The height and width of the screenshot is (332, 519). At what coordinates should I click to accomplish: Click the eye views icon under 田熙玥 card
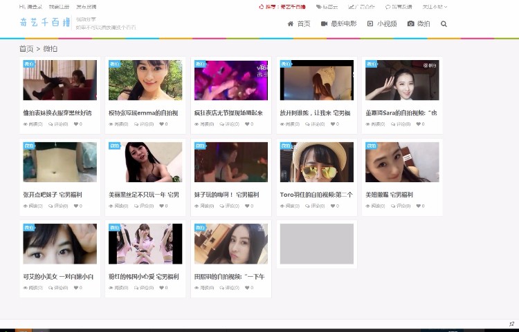(197, 288)
